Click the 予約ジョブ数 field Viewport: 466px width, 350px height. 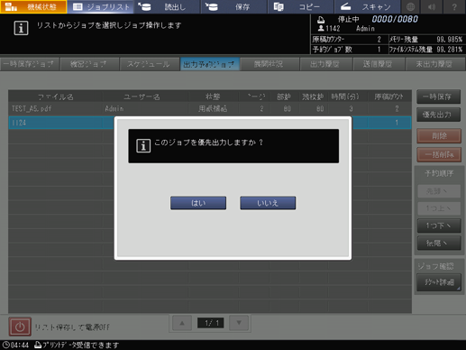(x=349, y=50)
